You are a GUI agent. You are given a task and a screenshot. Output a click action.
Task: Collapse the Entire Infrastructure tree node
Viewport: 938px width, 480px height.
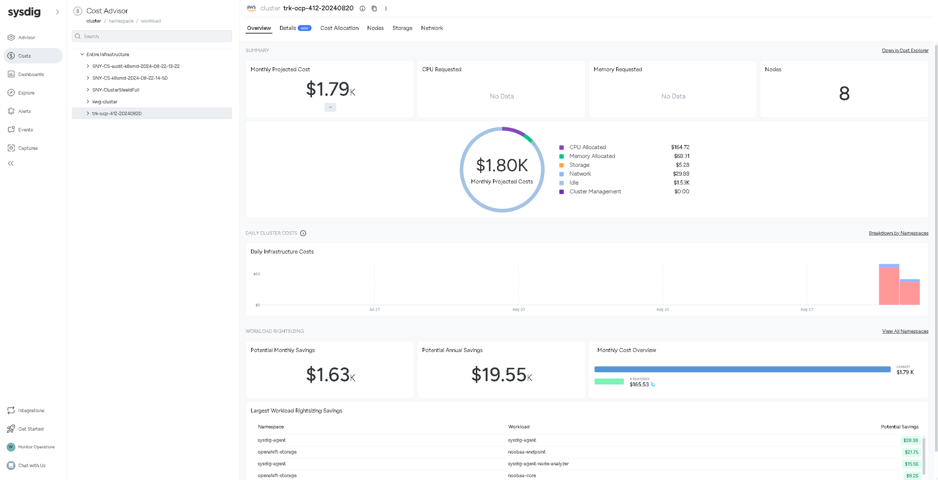click(82, 54)
